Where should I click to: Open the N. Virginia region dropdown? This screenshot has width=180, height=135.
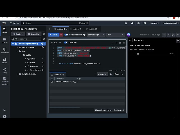click(x=154, y=23)
